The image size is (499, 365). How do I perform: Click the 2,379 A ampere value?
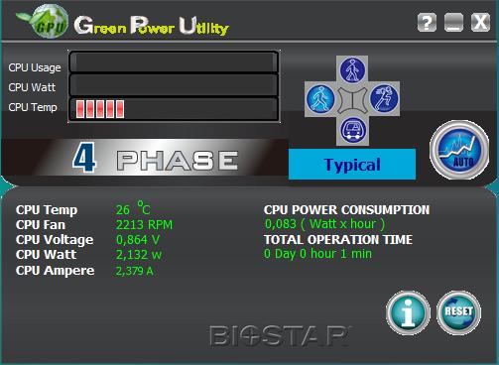point(135,271)
